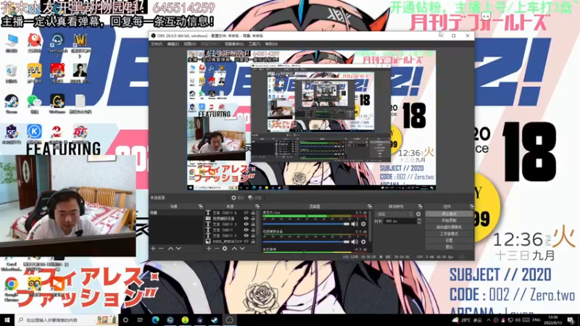Toggle visibility of 文本 (GDI+) 3 source
The image size is (580, 326).
click(246, 224)
